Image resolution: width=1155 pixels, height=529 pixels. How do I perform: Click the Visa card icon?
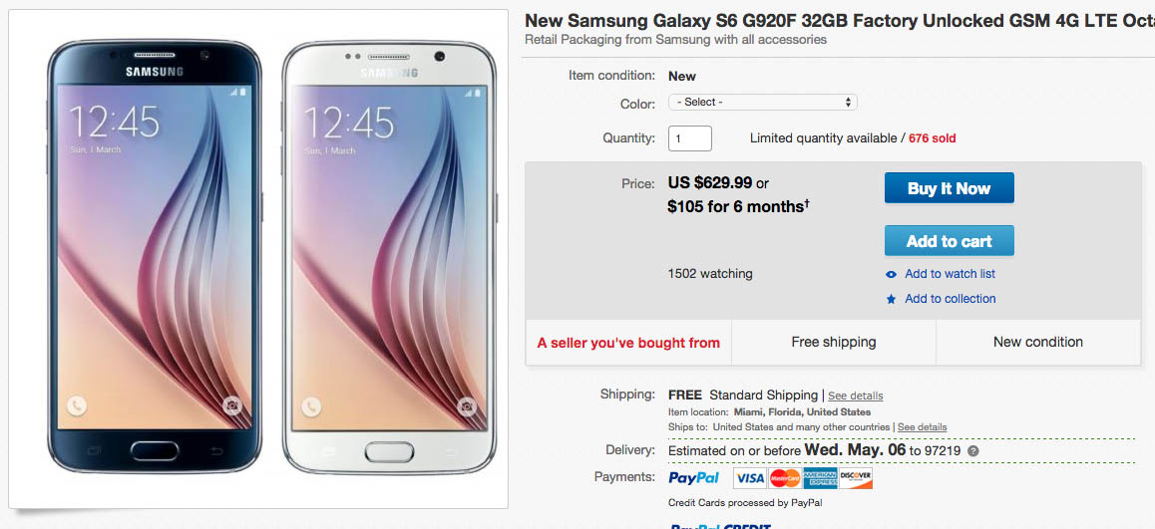[x=749, y=479]
